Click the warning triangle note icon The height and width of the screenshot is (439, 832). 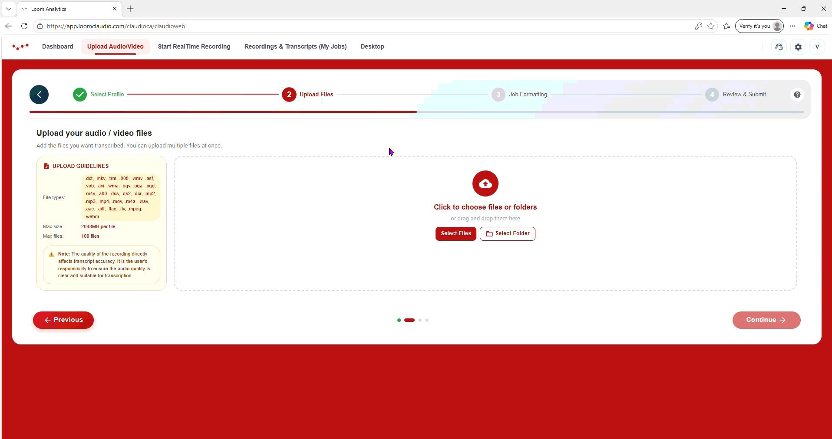click(x=52, y=254)
